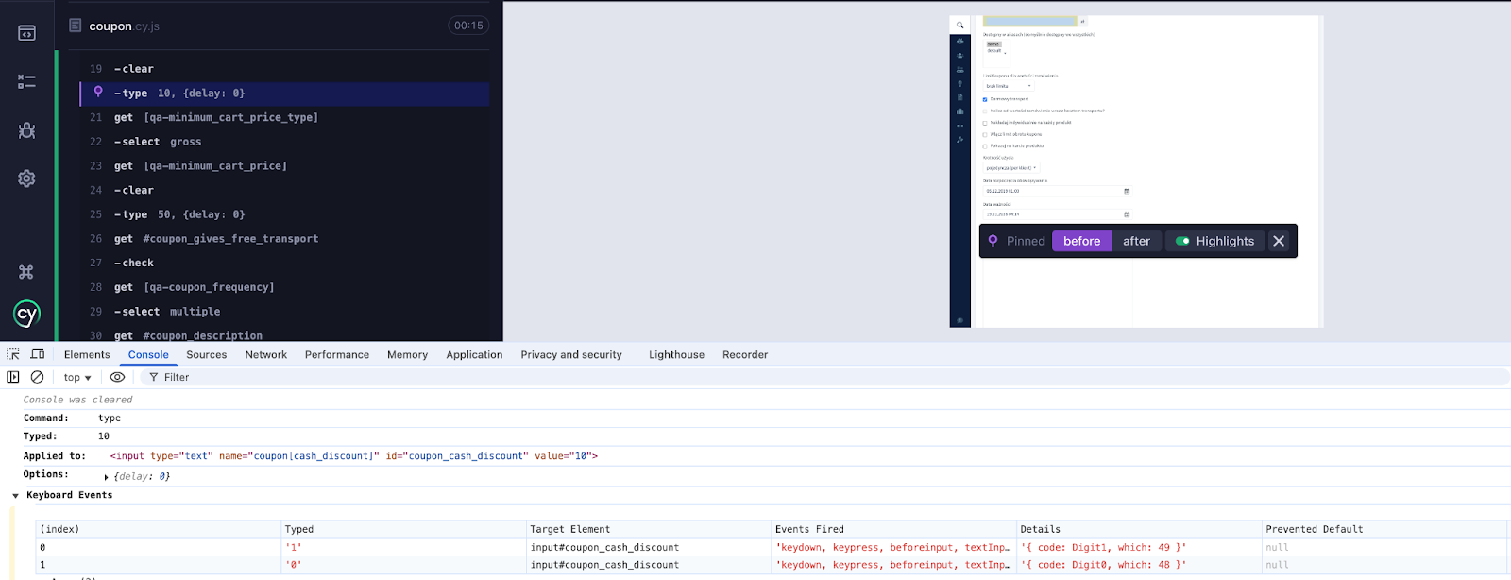1511x580 pixels.
Task: Open Cypress Settings gear icon
Action: tap(26, 179)
